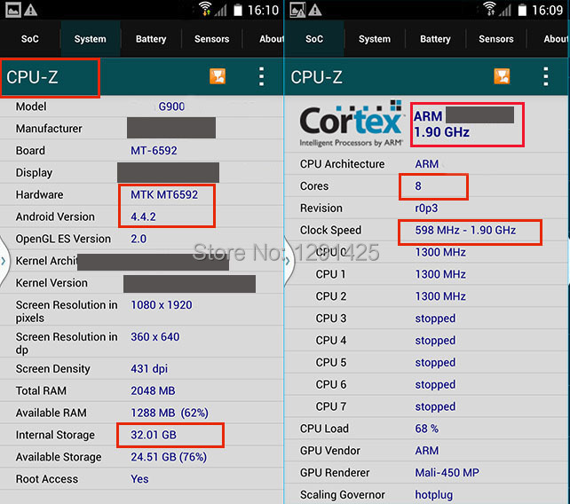570x504 pixels.
Task: Click the Cortex logo image
Action: click(352, 126)
